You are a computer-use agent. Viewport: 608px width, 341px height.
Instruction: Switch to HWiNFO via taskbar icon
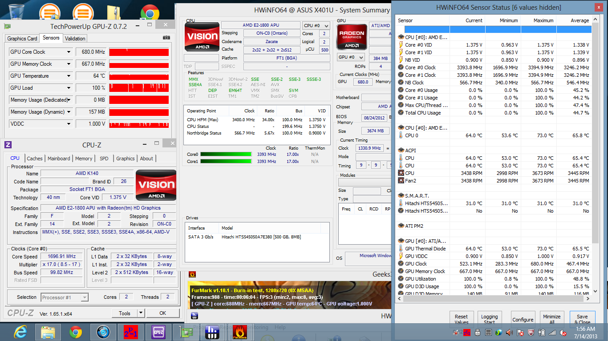click(x=213, y=332)
